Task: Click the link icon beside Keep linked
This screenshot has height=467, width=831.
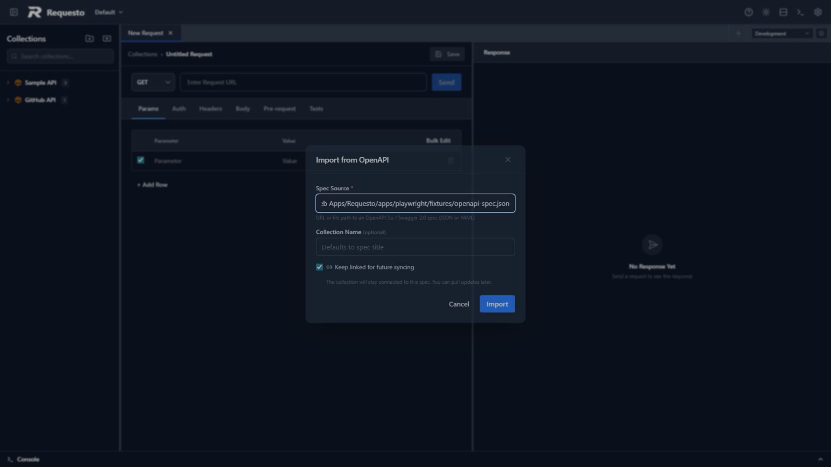Action: click(329, 267)
